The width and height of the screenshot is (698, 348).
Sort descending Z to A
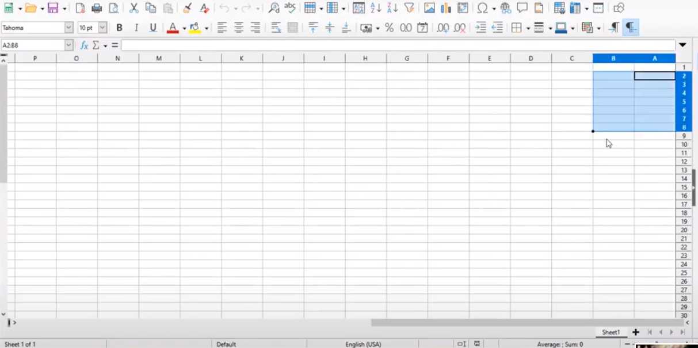[x=392, y=8]
